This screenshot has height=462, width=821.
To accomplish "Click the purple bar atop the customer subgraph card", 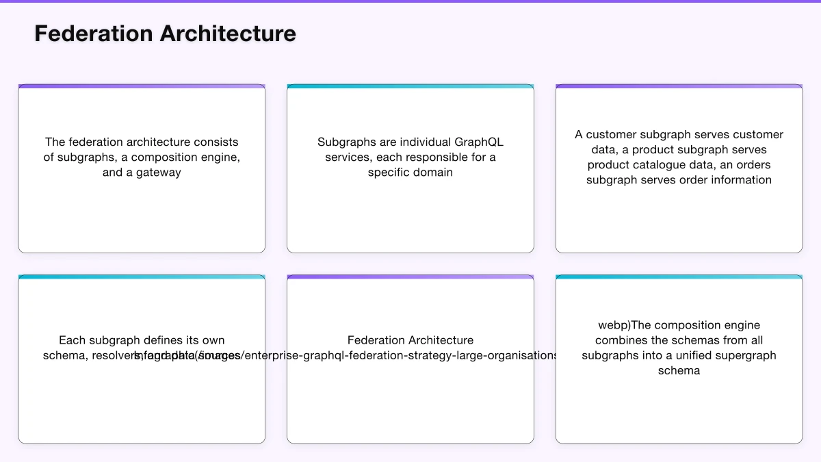I will click(x=679, y=86).
